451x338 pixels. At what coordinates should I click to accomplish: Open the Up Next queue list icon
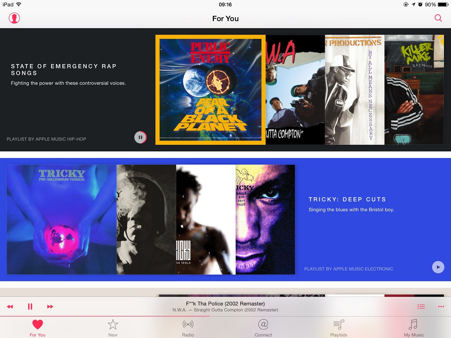click(x=421, y=307)
